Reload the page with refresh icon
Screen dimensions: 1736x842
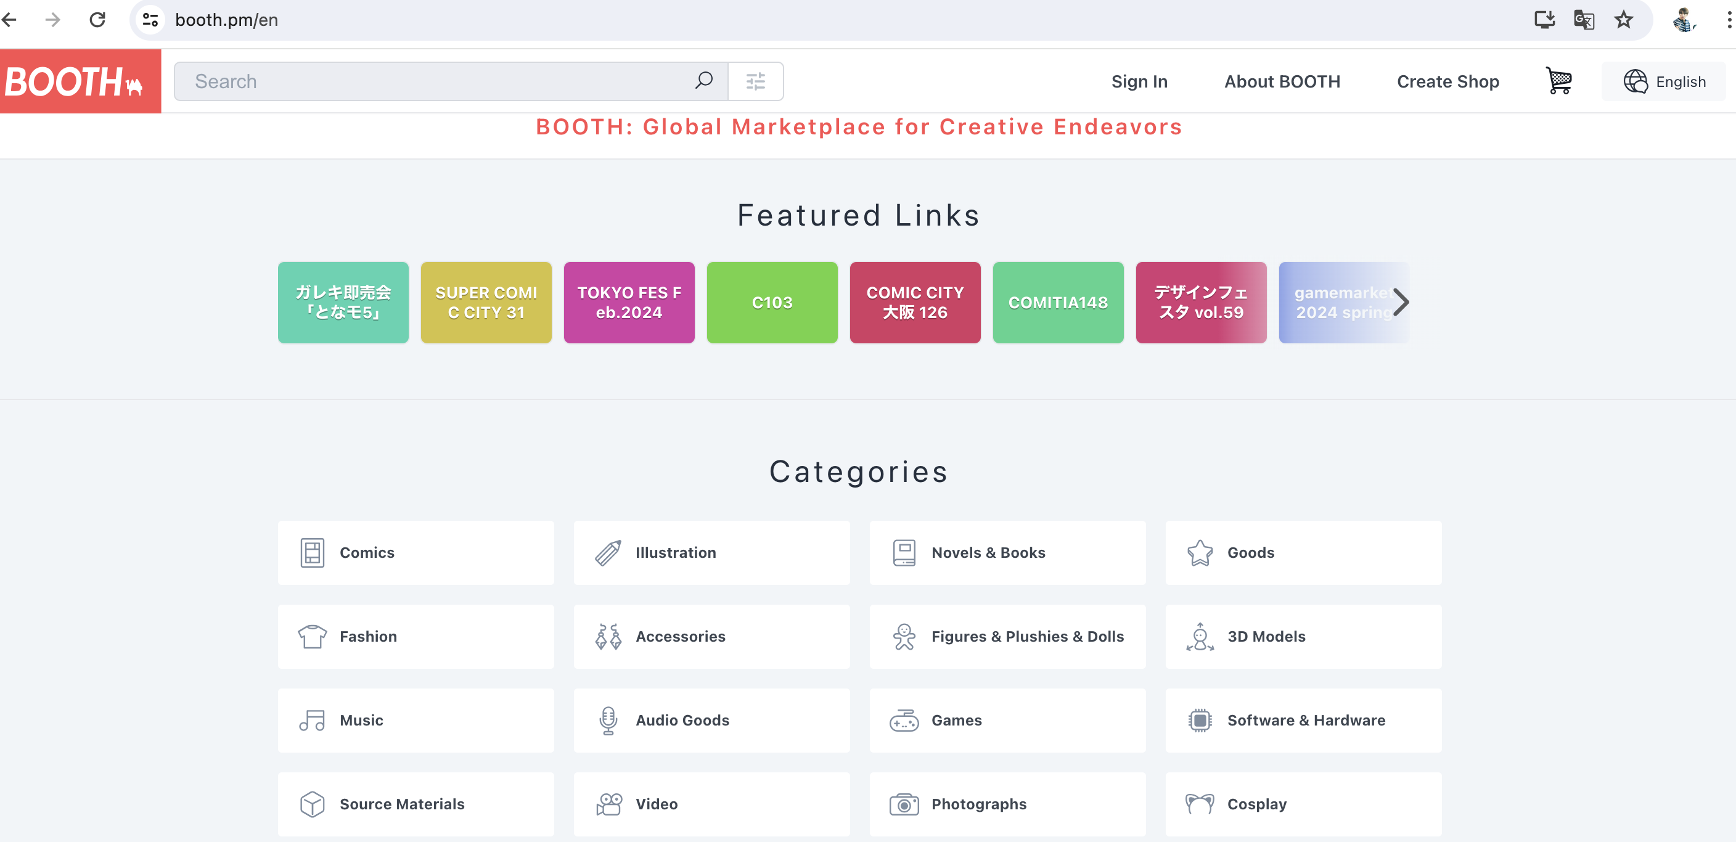tap(98, 20)
